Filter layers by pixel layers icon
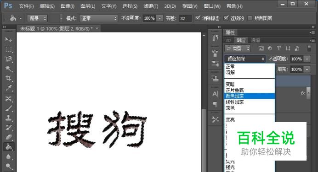The height and width of the screenshot is (172, 318). [261, 48]
